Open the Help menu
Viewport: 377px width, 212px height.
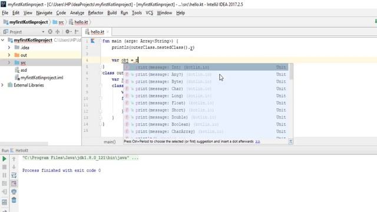(181, 13)
